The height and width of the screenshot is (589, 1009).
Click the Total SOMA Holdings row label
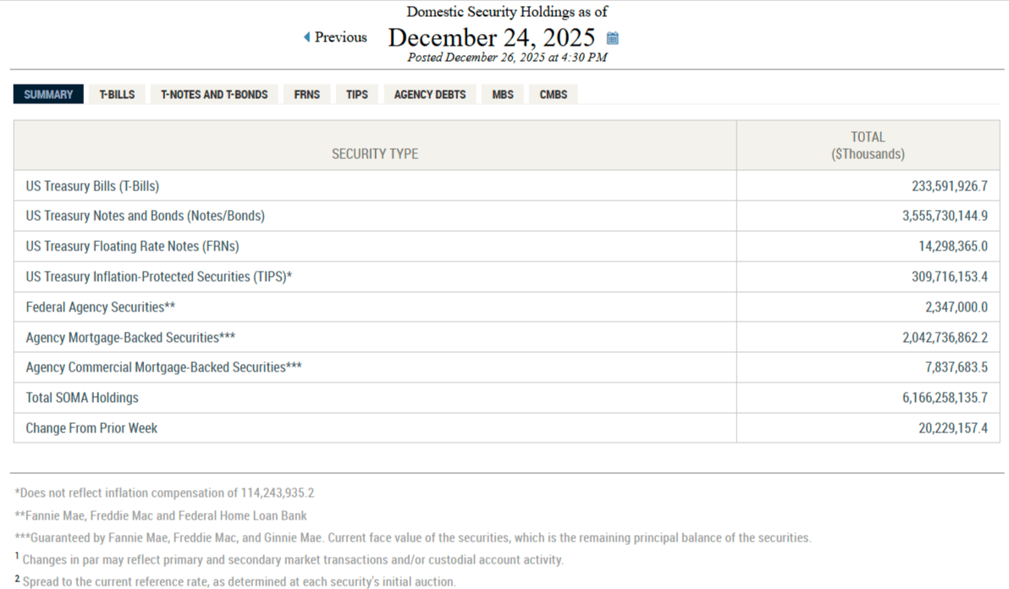[82, 398]
